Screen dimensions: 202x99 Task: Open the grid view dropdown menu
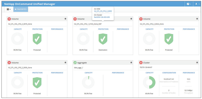[9, 9]
